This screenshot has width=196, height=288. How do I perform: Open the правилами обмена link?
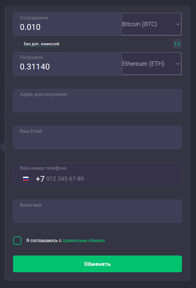[x=84, y=240]
